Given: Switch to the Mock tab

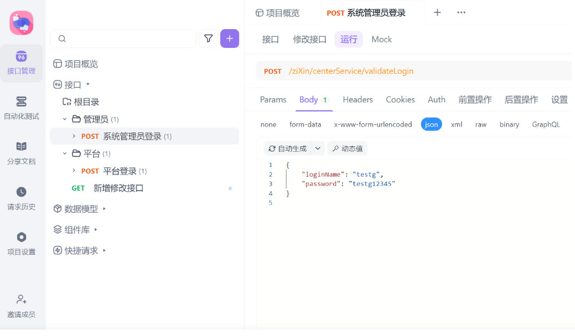Looking at the screenshot, I should pos(381,39).
